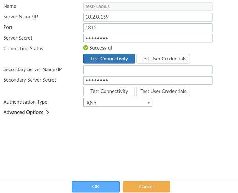Select the primary Server Secret password field
Image resolution: width=238 pixels, height=193 pixels.
pos(148,38)
